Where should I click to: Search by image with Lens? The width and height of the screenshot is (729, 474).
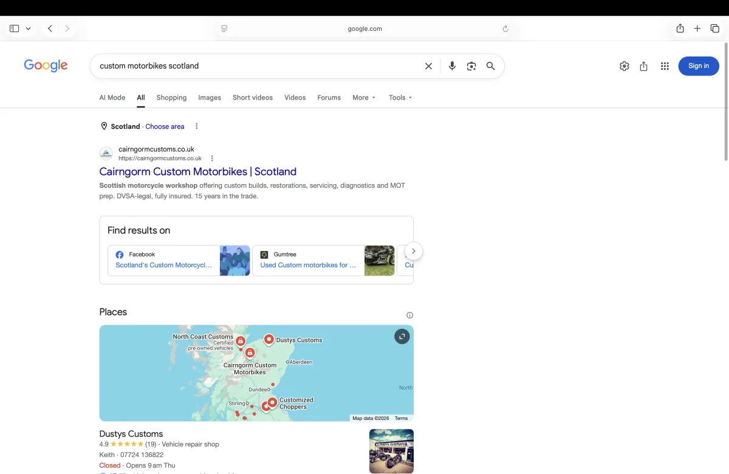[x=471, y=66]
